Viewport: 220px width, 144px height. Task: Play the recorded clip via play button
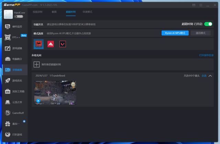click(x=38, y=101)
